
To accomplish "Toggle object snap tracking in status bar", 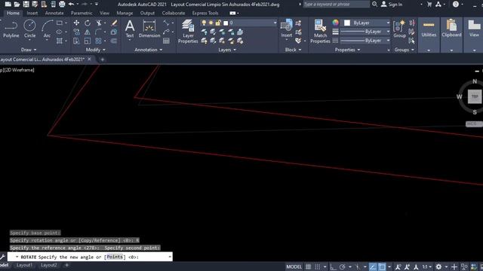I will point(373,266).
